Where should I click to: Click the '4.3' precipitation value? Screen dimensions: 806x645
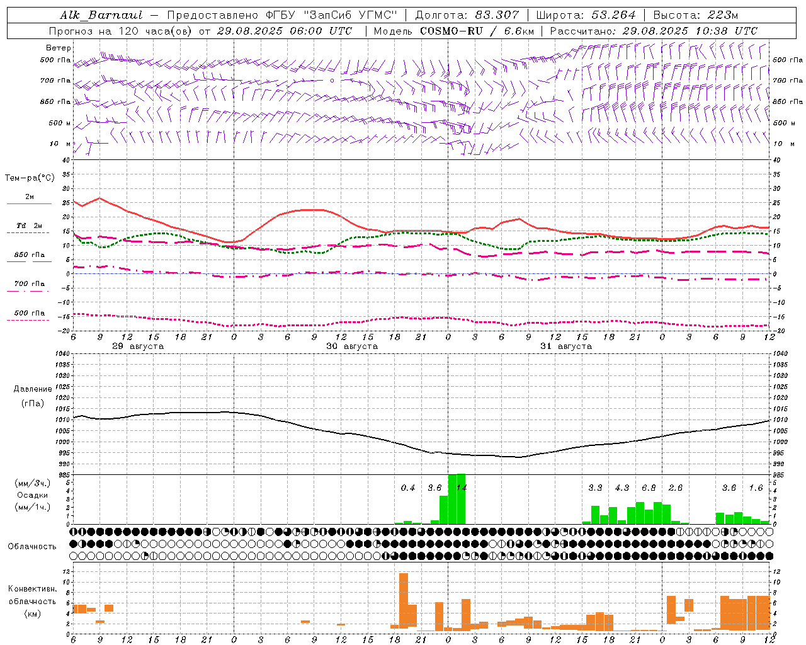[x=622, y=488]
